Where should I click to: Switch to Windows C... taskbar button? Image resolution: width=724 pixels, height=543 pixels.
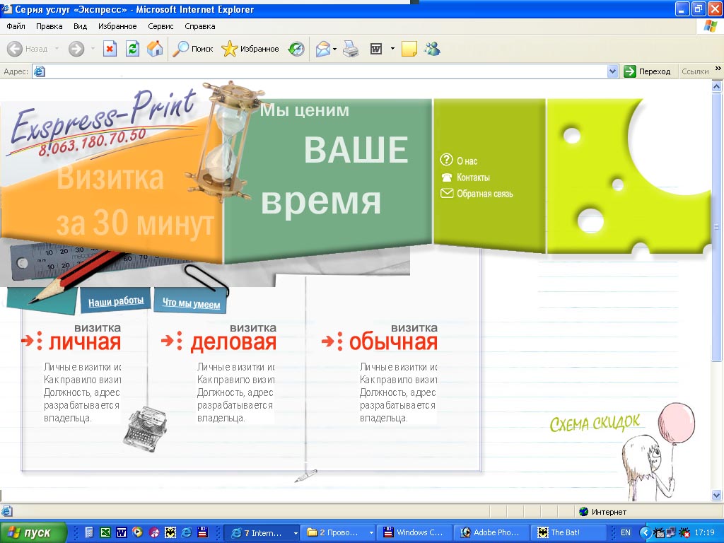(414, 533)
